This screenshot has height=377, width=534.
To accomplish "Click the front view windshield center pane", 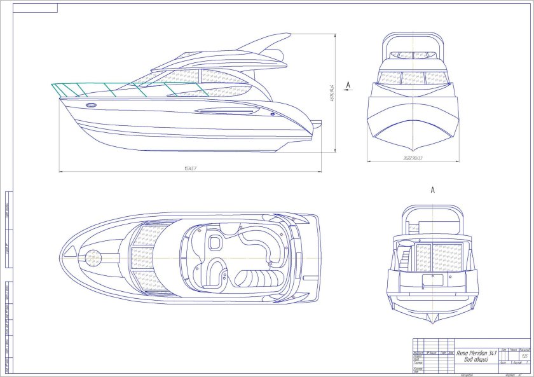I will [x=414, y=78].
